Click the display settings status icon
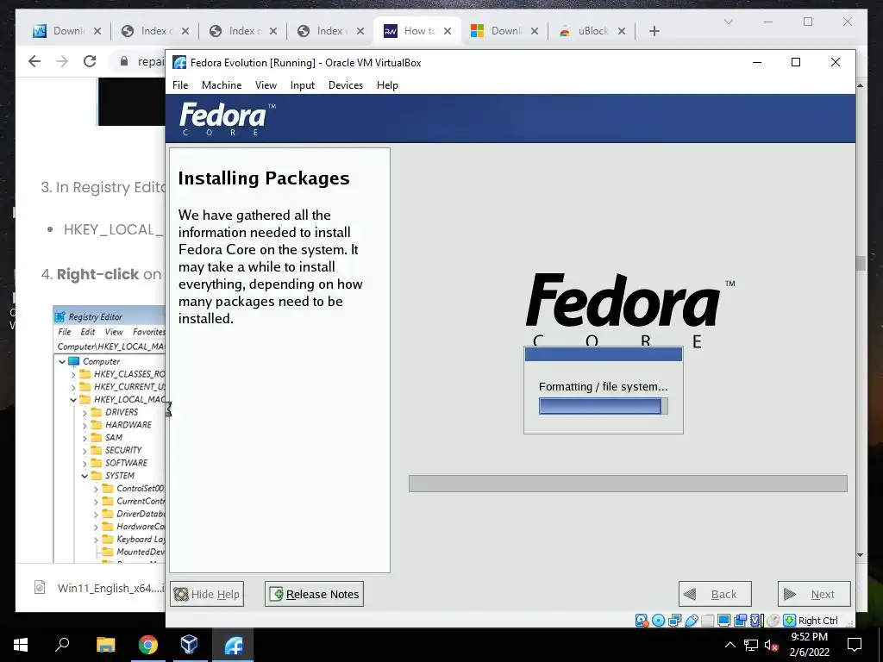This screenshot has width=883, height=662. tap(724, 621)
